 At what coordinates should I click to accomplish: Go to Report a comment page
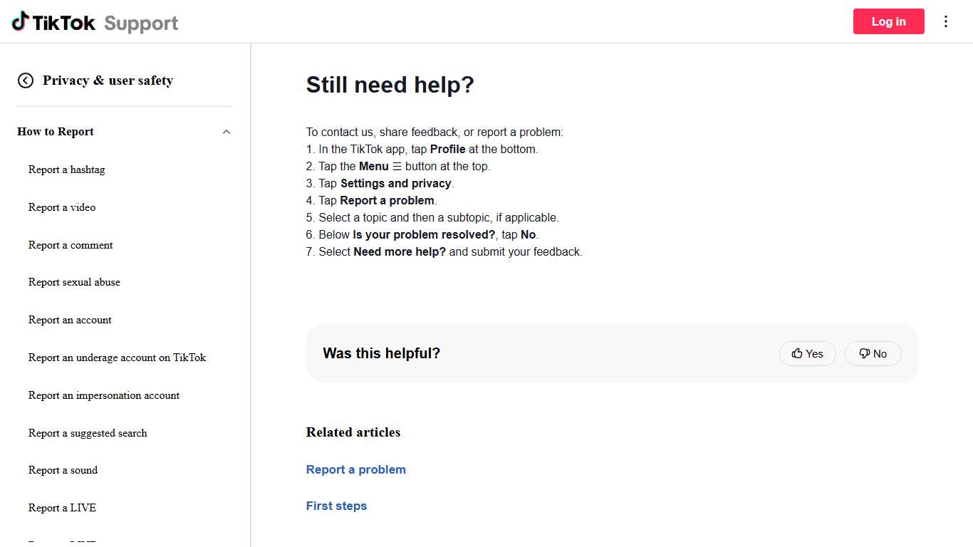click(71, 245)
